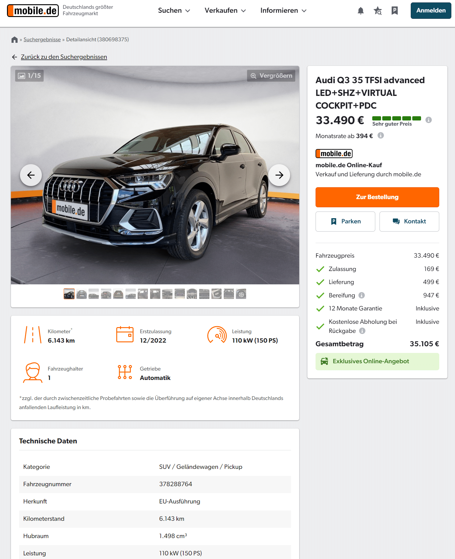Open saved searches star icon
Viewport: 455px width, 559px height.
[x=377, y=11]
